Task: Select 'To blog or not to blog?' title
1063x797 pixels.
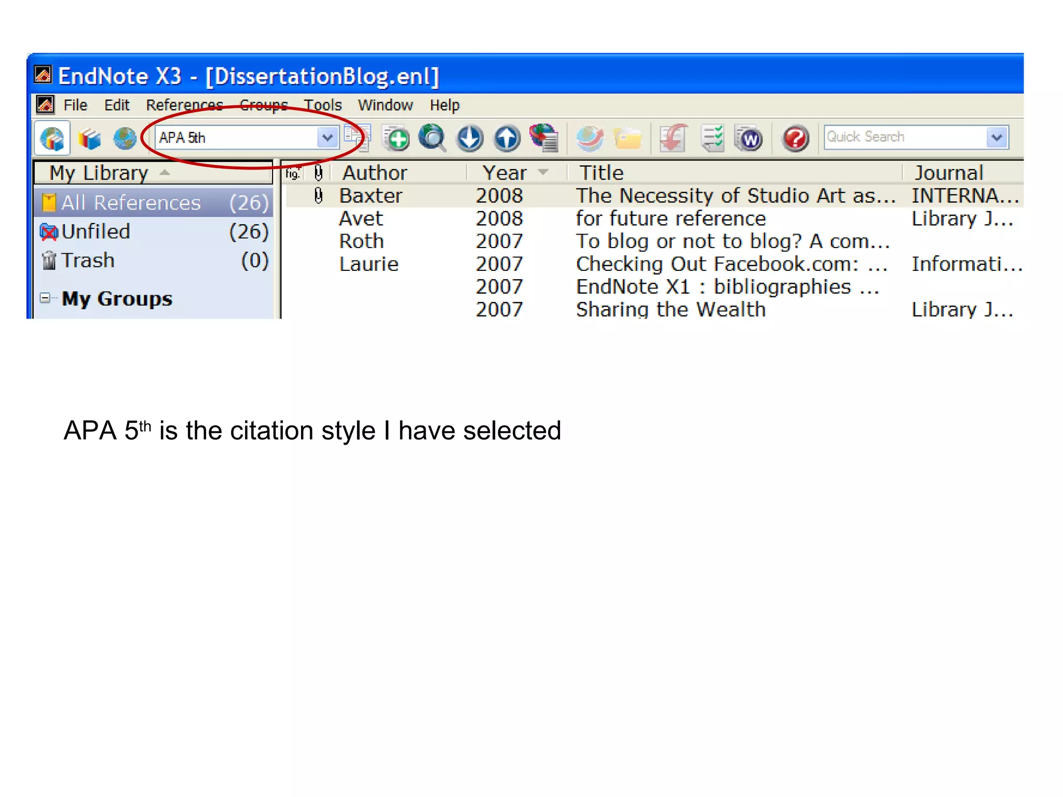Action: point(733,241)
